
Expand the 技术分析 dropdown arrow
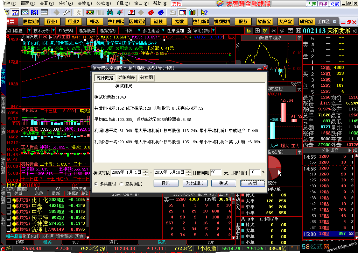click(x=54, y=30)
